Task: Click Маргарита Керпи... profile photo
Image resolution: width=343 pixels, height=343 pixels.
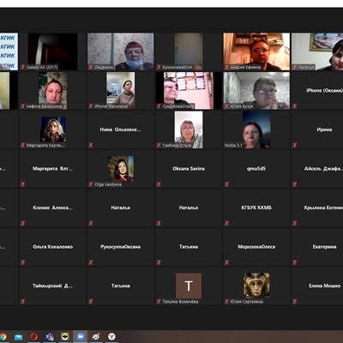Action: [x=53, y=129]
